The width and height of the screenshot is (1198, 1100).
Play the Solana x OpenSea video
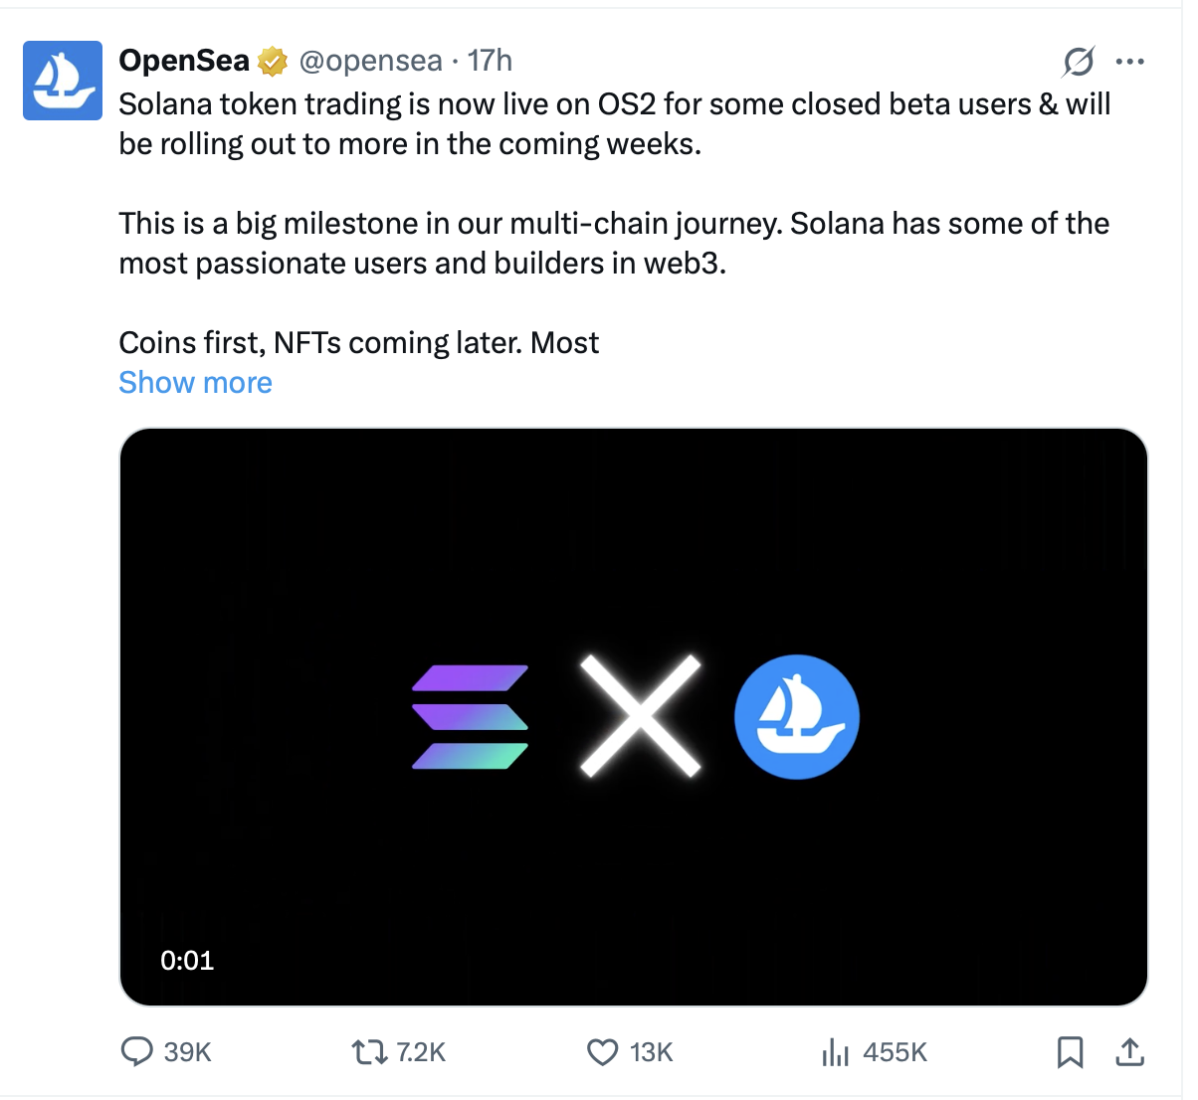634,717
